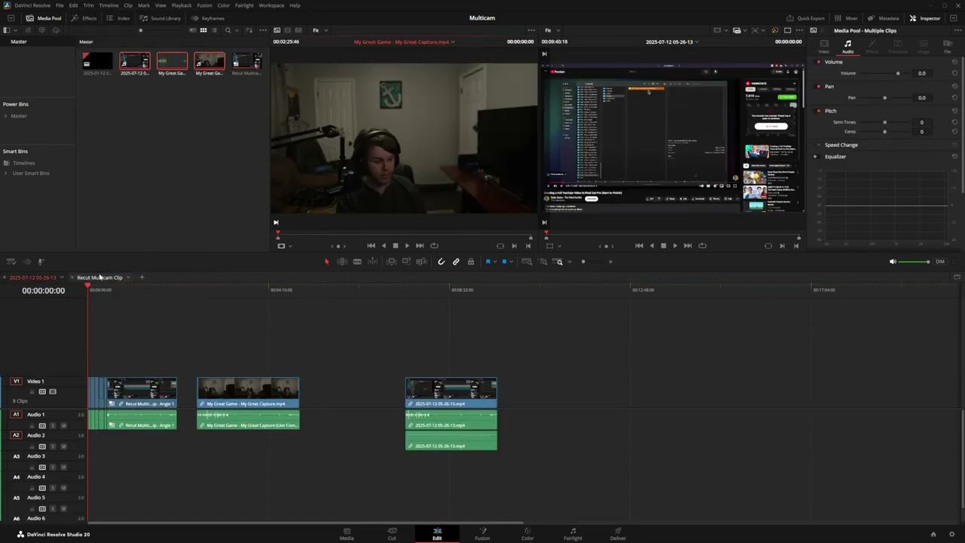965x543 pixels.
Task: Mute monitor audio with speaker icon
Action: click(x=893, y=262)
